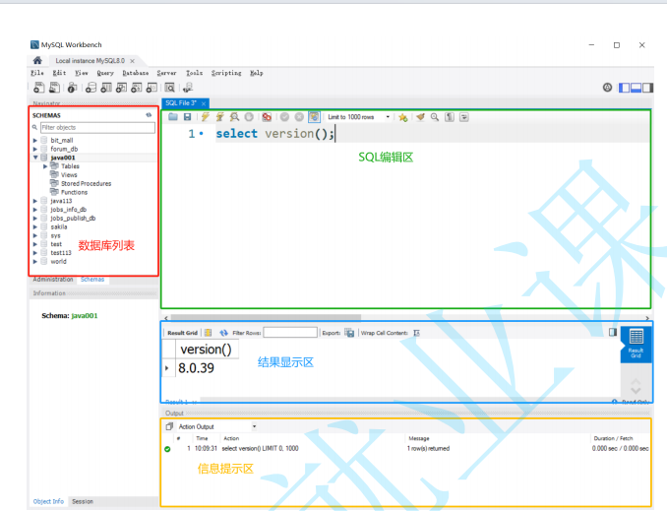Screen dimensions: 667x511
Task: Refresh schemas list icon
Action: click(x=149, y=115)
